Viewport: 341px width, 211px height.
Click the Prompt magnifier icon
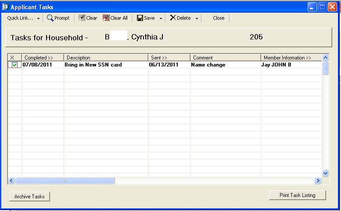point(50,18)
